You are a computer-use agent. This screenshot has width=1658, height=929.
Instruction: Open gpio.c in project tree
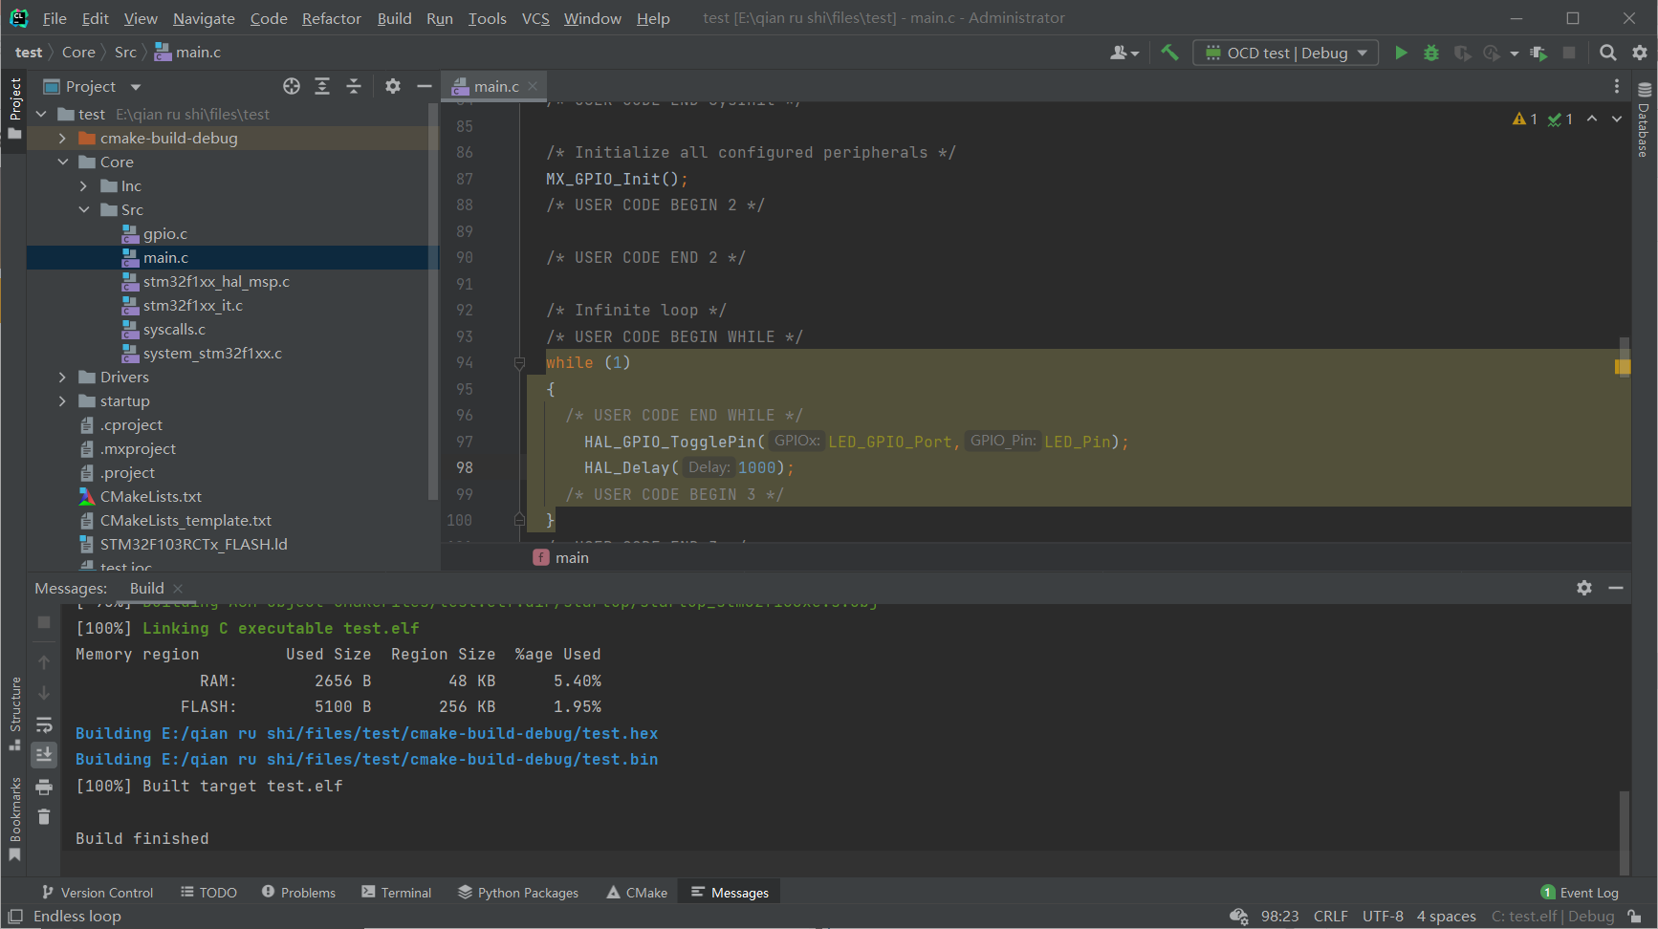164,233
